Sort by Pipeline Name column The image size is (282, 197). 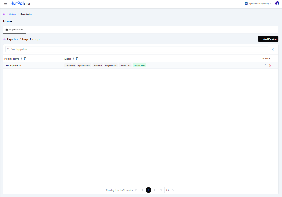[21, 59]
